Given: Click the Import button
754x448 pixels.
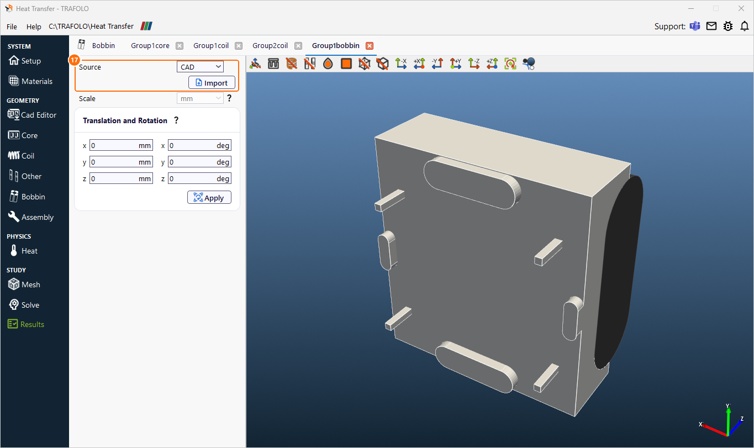Looking at the screenshot, I should pos(212,83).
